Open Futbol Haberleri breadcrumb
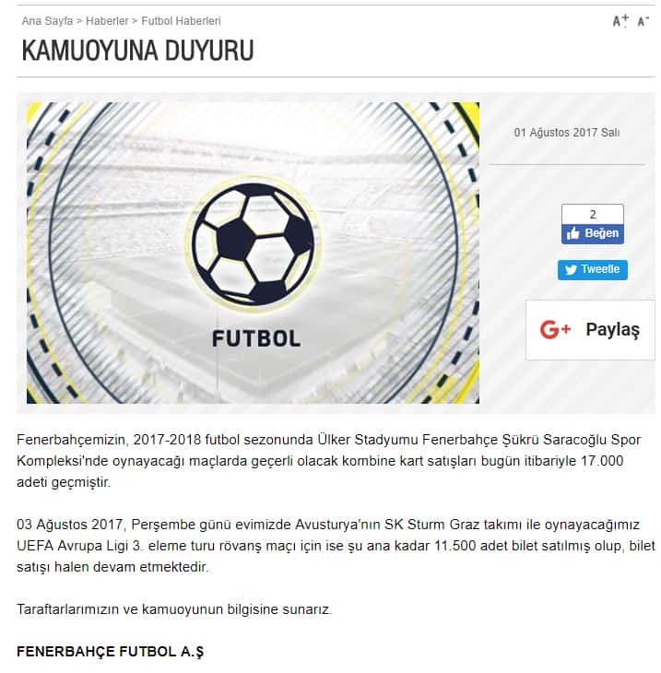Screen dimensions: 661x673 (x=181, y=20)
